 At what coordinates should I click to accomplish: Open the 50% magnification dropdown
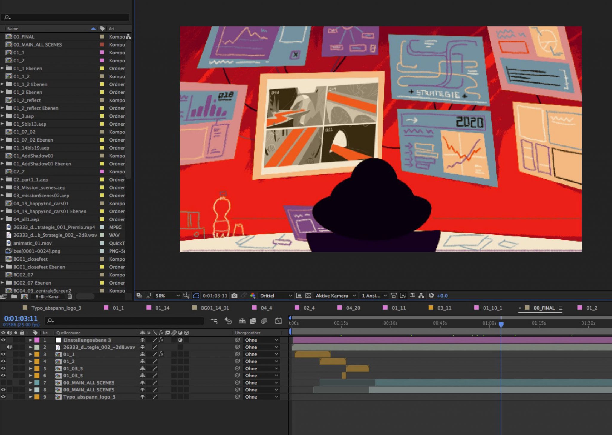167,296
